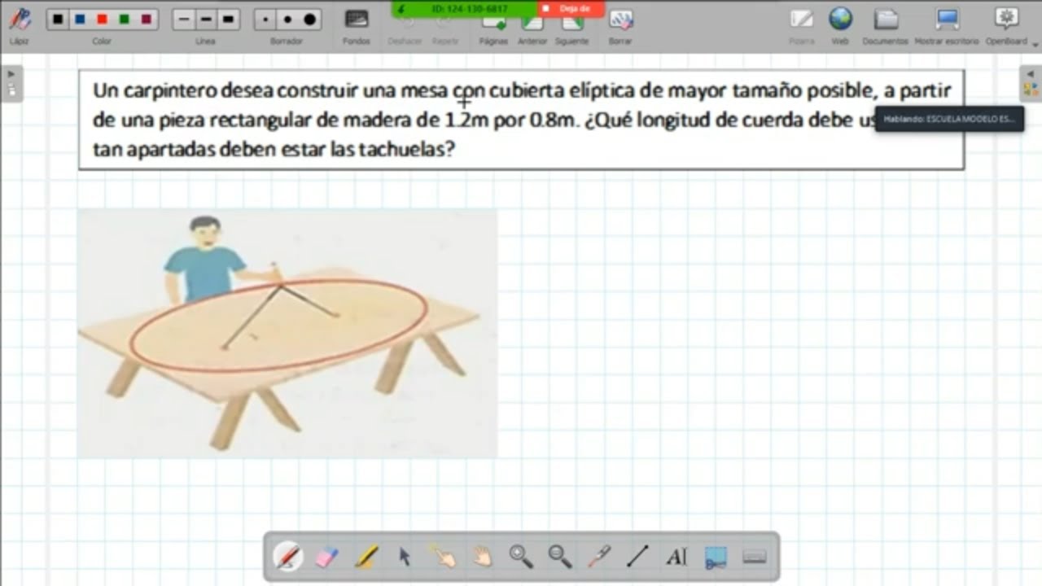Choose the green color swatch
Screen dimensions: 1042x586
point(124,19)
